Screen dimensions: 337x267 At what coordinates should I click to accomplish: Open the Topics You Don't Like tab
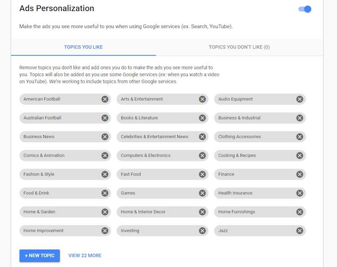point(239,47)
